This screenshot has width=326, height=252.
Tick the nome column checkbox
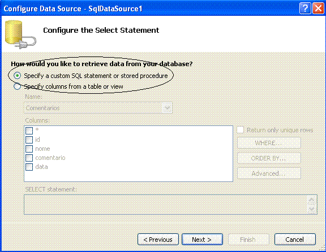pyautogui.click(x=29, y=149)
